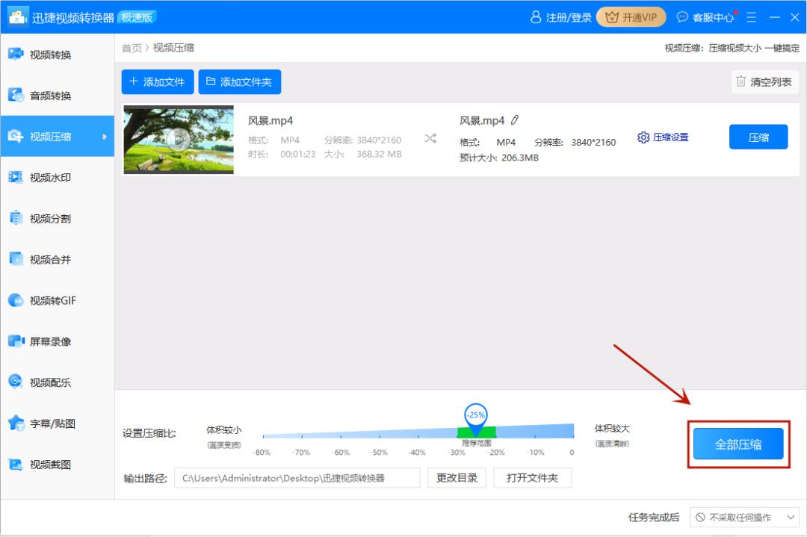Open the 视频分割 feature

point(45,219)
